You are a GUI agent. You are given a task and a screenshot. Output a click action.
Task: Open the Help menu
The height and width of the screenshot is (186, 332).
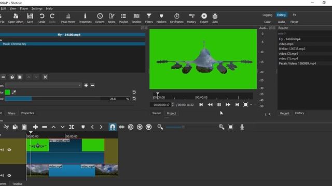[49, 8]
